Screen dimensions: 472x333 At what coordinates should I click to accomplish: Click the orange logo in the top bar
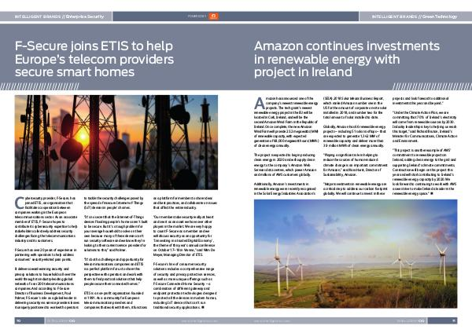pos(214,16)
